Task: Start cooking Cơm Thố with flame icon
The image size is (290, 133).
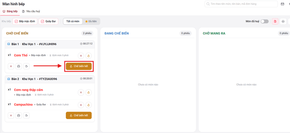Action: click(88, 56)
